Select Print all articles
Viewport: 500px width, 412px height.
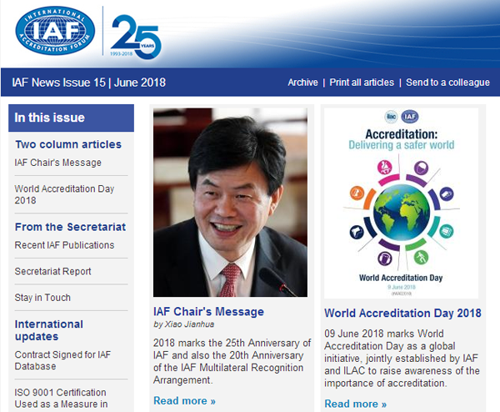point(362,83)
